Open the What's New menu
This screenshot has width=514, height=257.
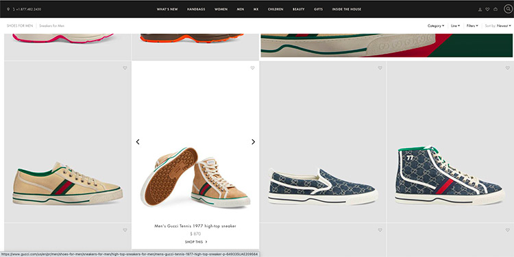167,9
